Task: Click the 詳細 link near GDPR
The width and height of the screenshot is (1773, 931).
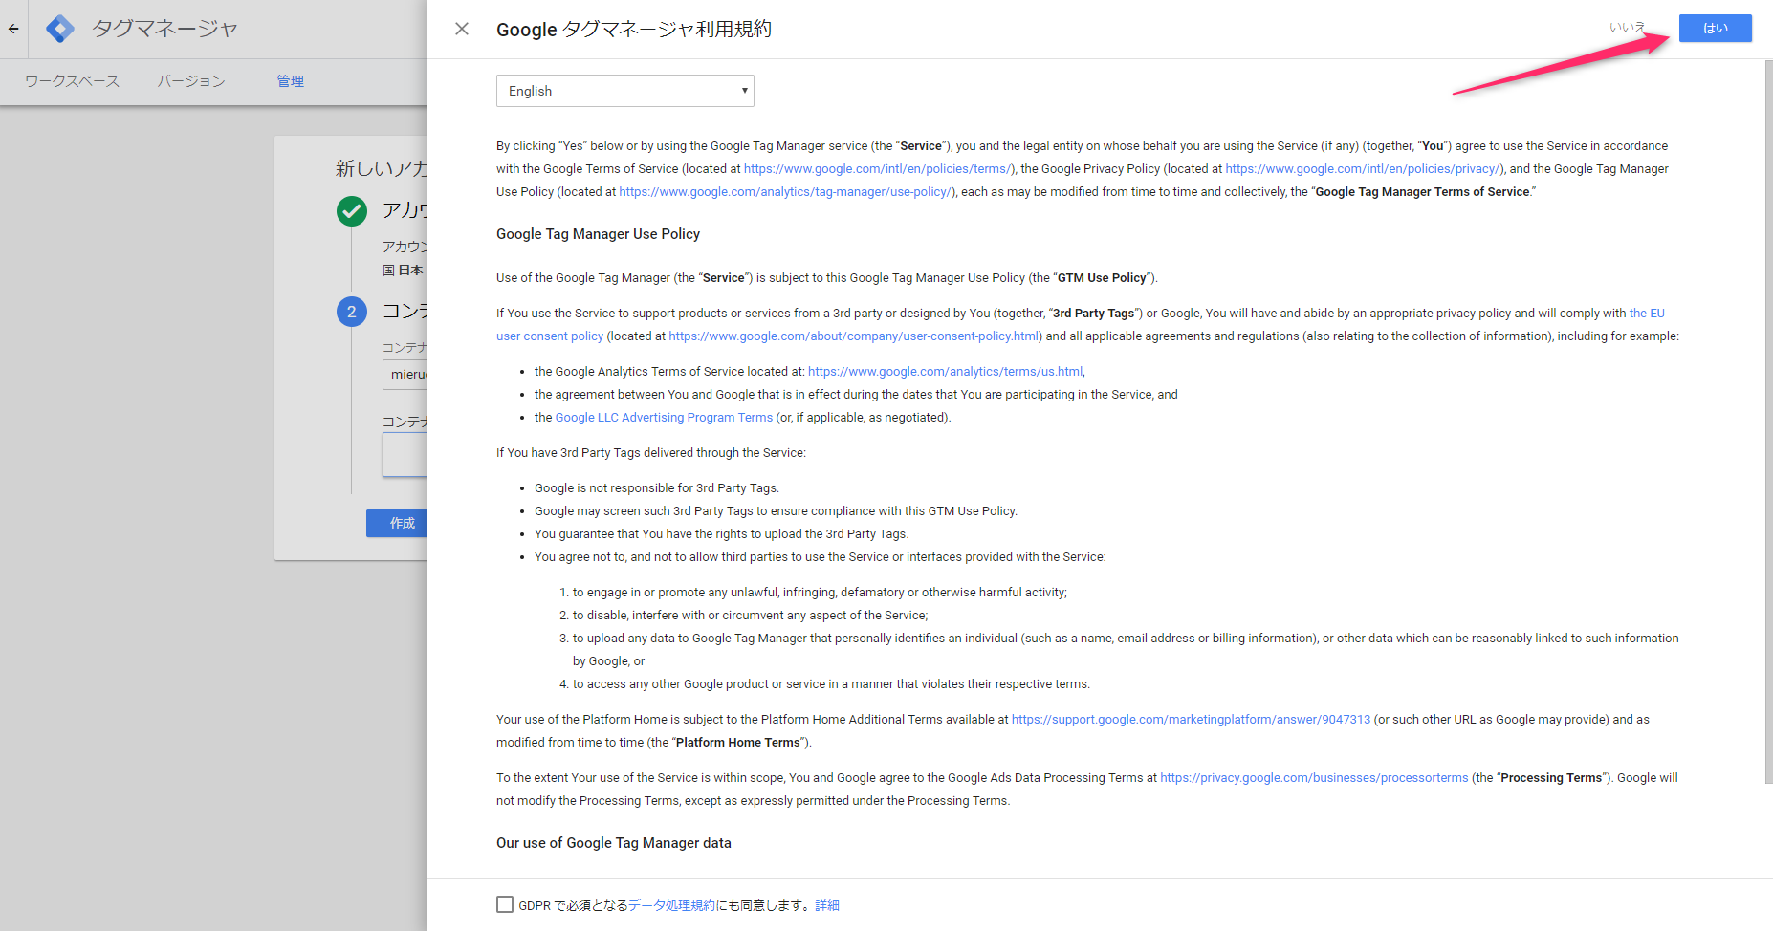Action: pos(827,905)
